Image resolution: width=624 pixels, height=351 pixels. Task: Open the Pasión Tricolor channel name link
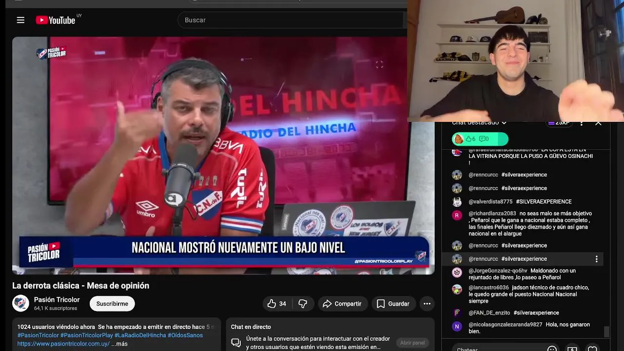57,300
